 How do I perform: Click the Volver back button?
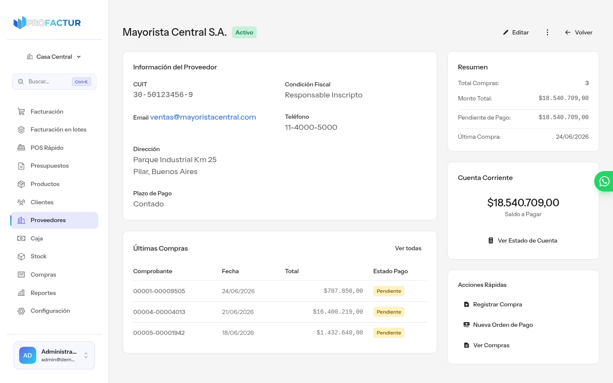(579, 32)
